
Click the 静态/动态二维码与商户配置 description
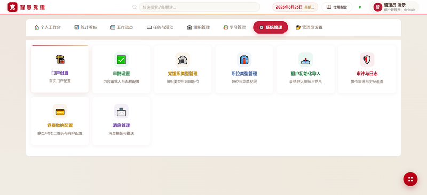(x=60, y=133)
